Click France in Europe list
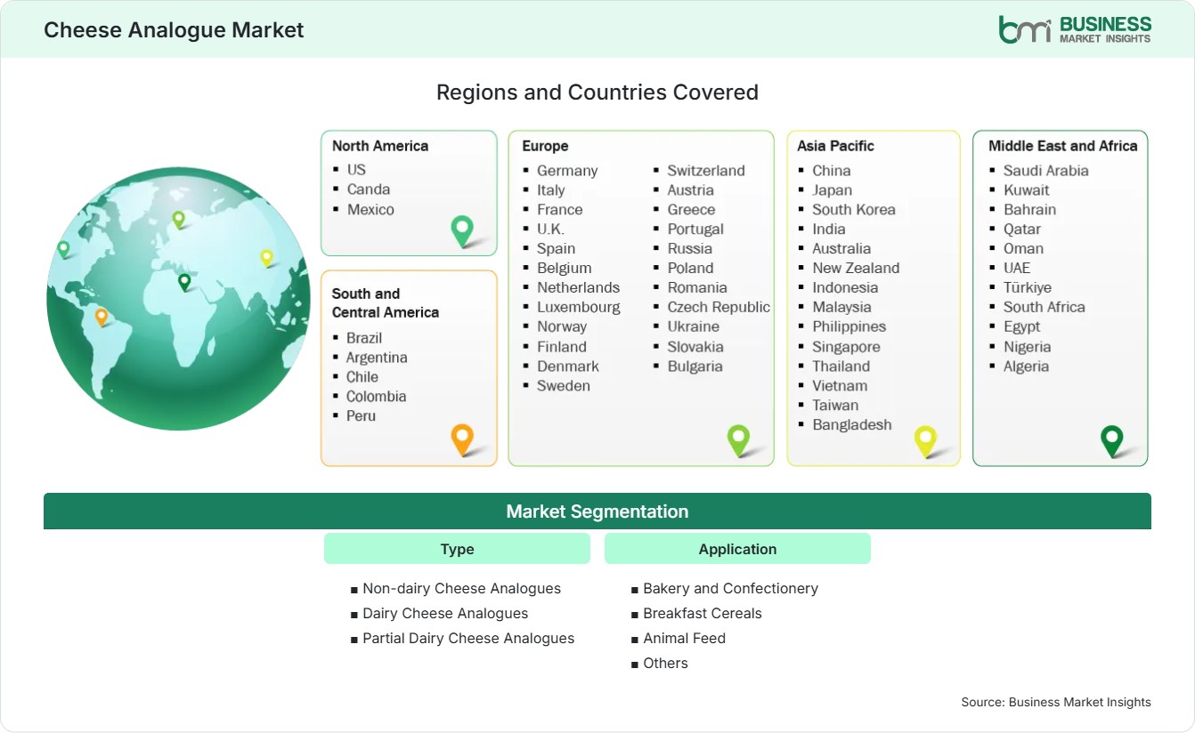Image resolution: width=1195 pixels, height=733 pixels. pyautogui.click(x=559, y=209)
